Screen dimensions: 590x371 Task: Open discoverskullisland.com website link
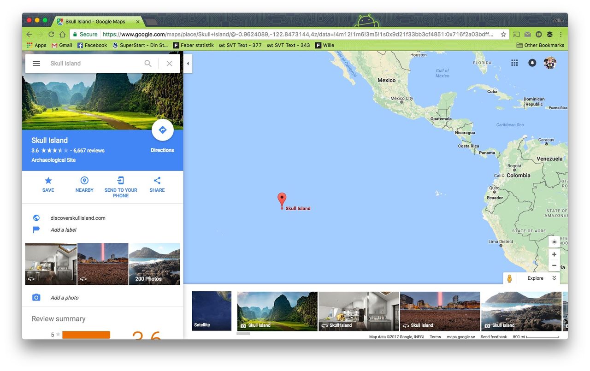(x=78, y=218)
